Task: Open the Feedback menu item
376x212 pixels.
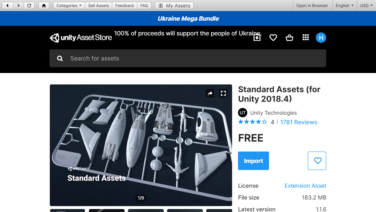Action: pyautogui.click(x=125, y=6)
